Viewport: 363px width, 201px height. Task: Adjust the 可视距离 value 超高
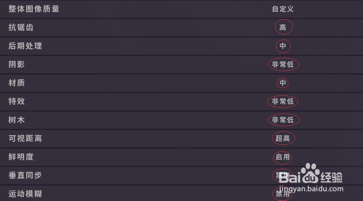283,138
